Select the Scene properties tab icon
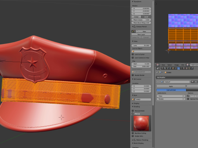The height and width of the screenshot is (148, 198). pyautogui.click(x=167, y=68)
